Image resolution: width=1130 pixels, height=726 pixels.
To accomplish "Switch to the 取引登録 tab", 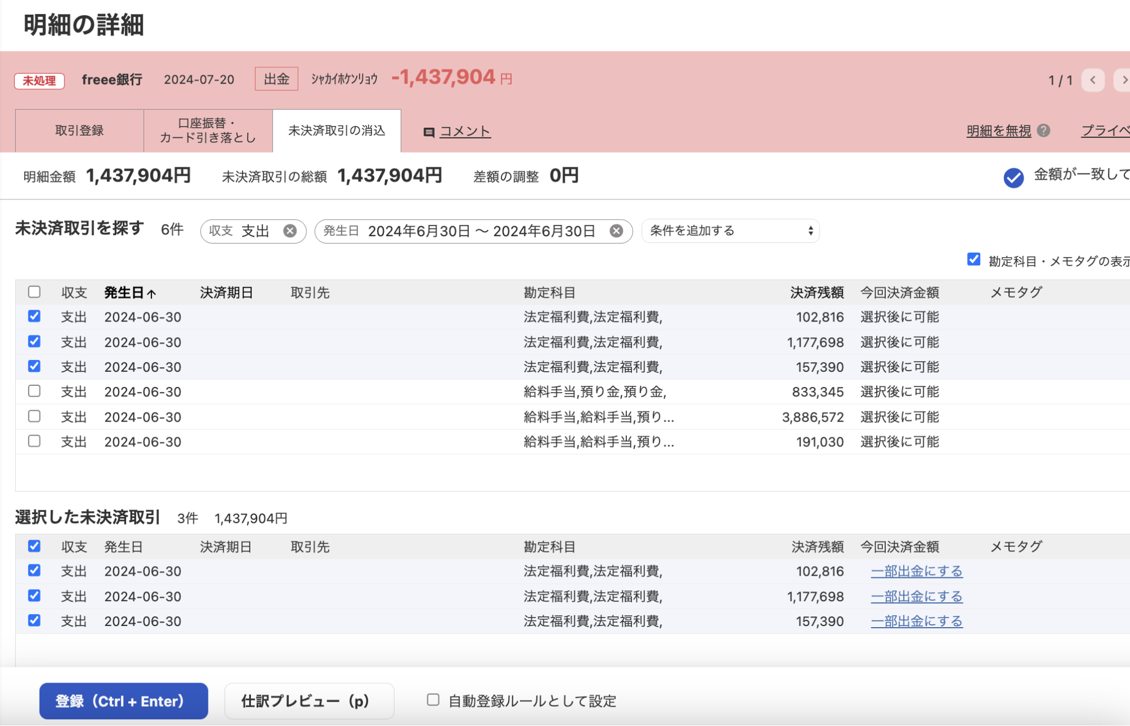I will point(80,131).
